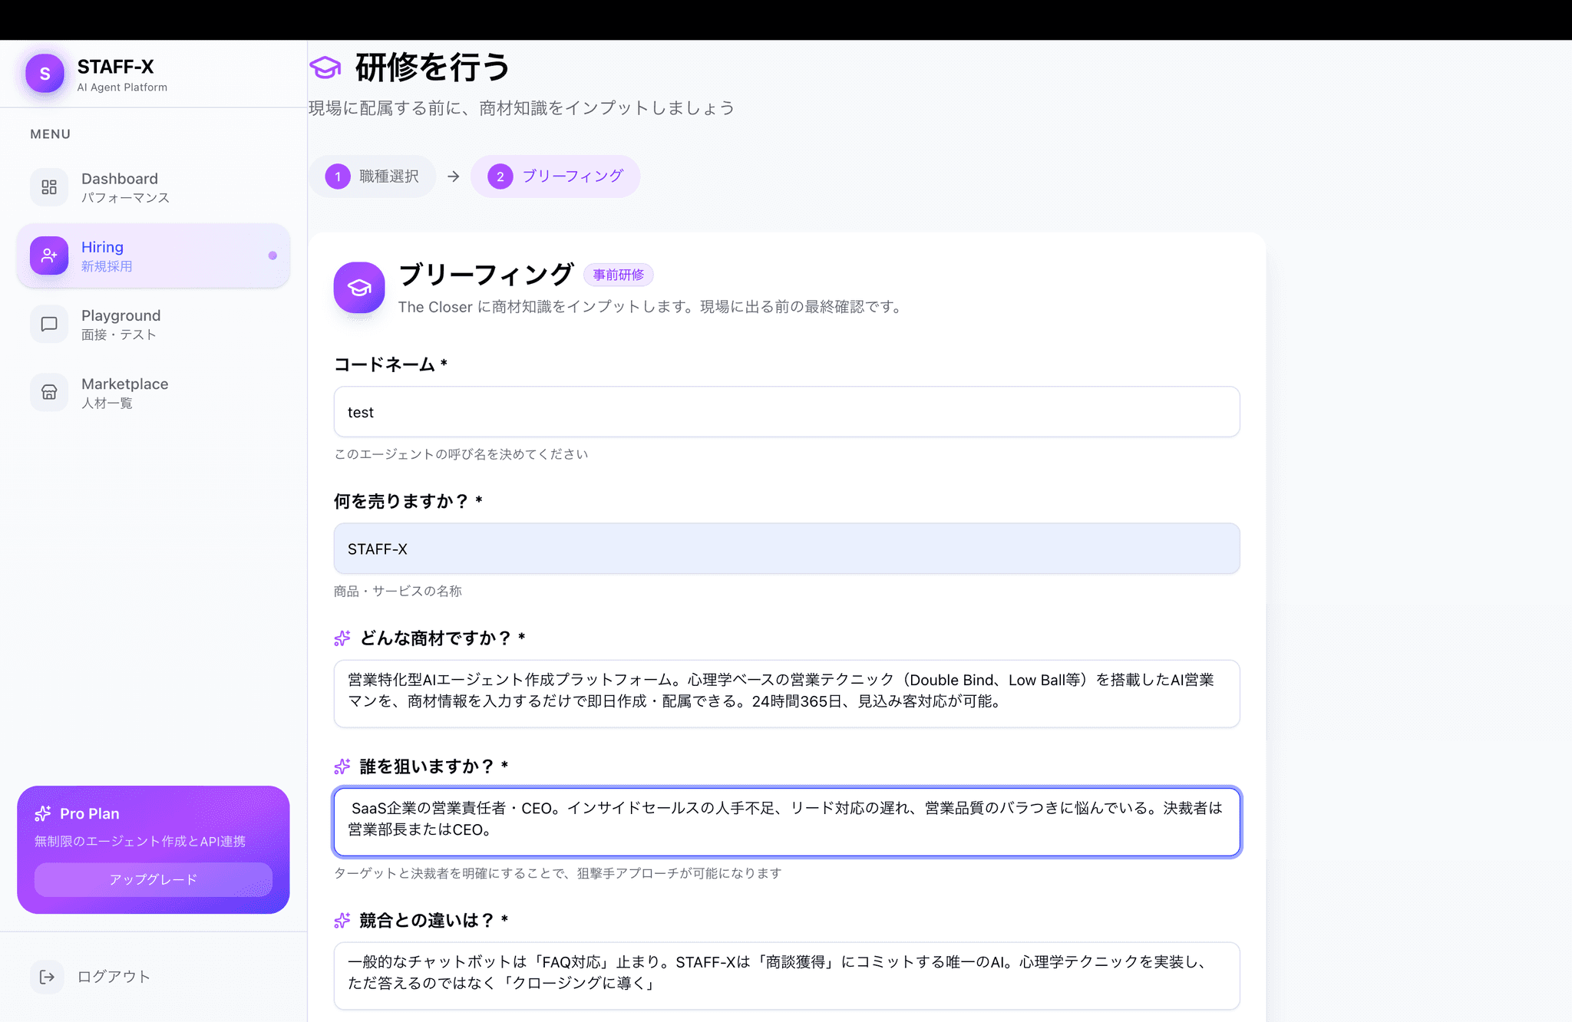The width and height of the screenshot is (1572, 1022).
Task: Click the ログアウト link
Action: [114, 977]
